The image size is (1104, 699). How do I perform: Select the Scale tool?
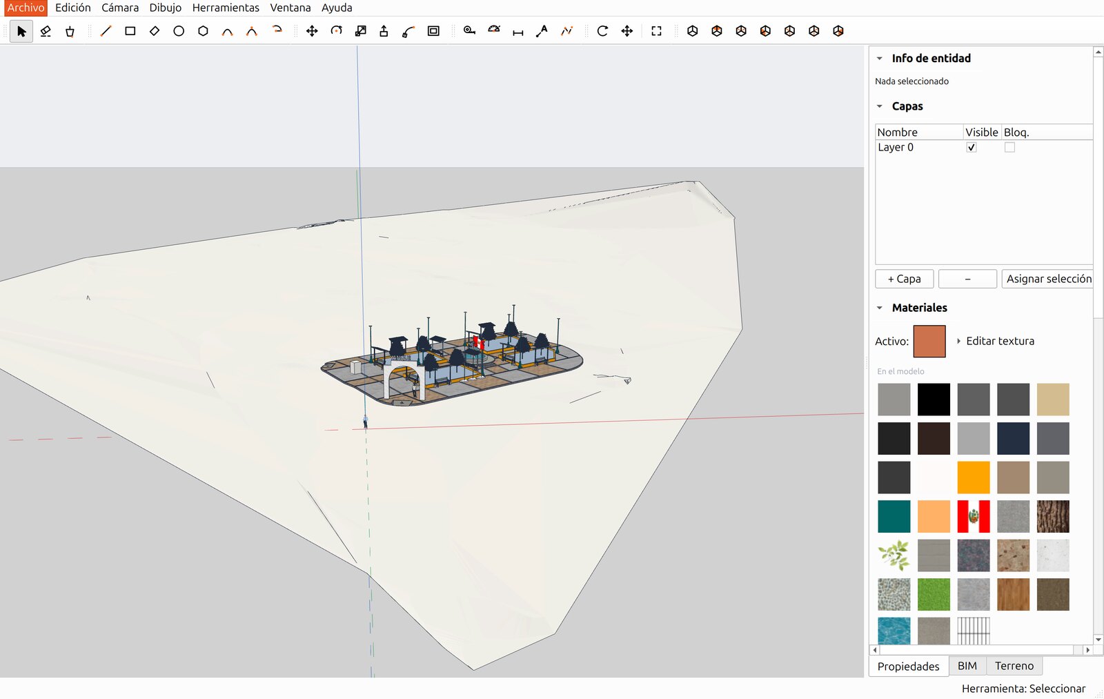360,31
